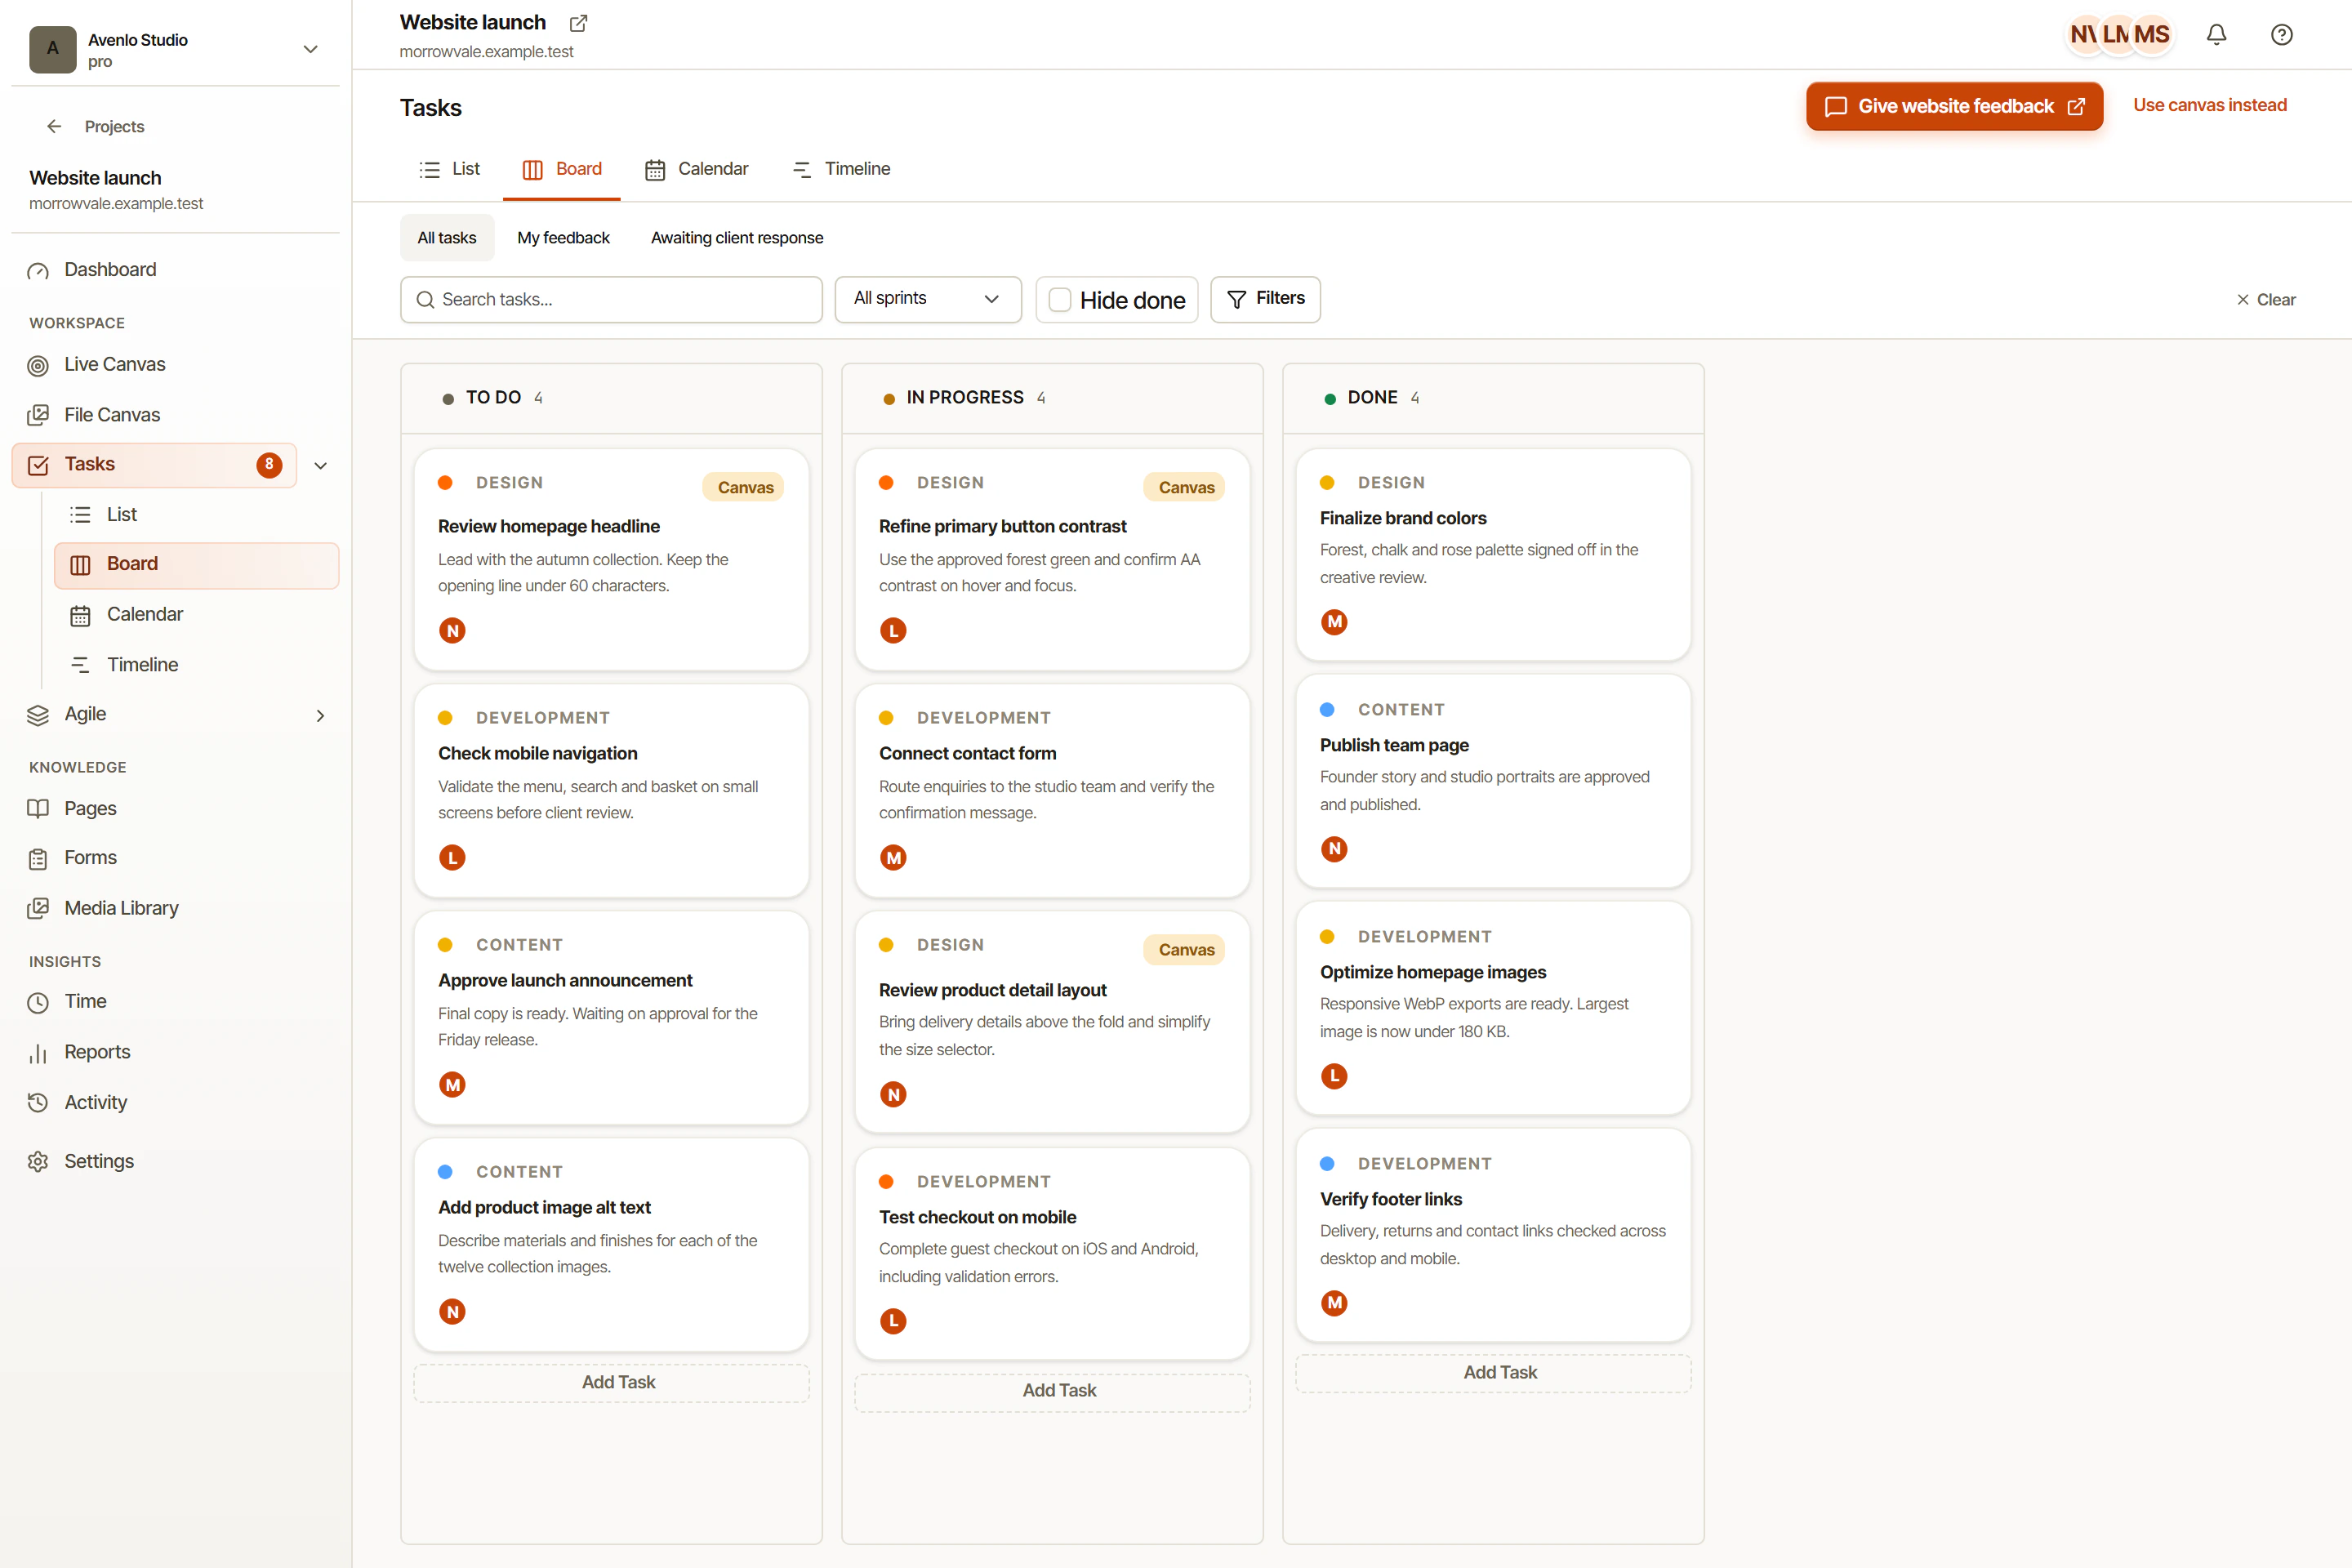This screenshot has height=1568, width=2352.
Task: Open Media Library in the sidebar
Action: click(175, 908)
